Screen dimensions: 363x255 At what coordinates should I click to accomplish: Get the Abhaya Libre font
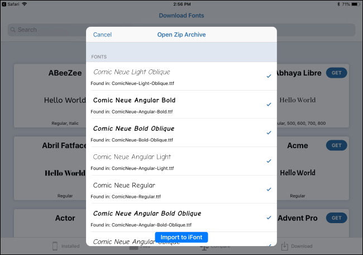[x=336, y=73]
